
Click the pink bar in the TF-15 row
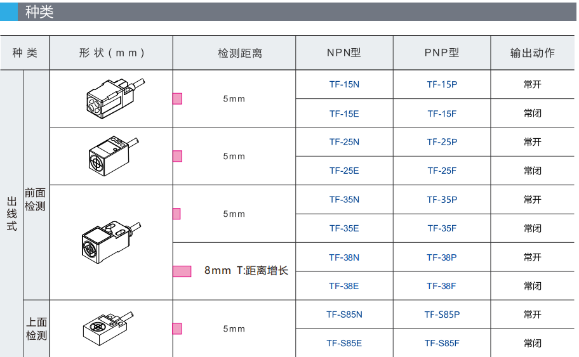pos(178,98)
